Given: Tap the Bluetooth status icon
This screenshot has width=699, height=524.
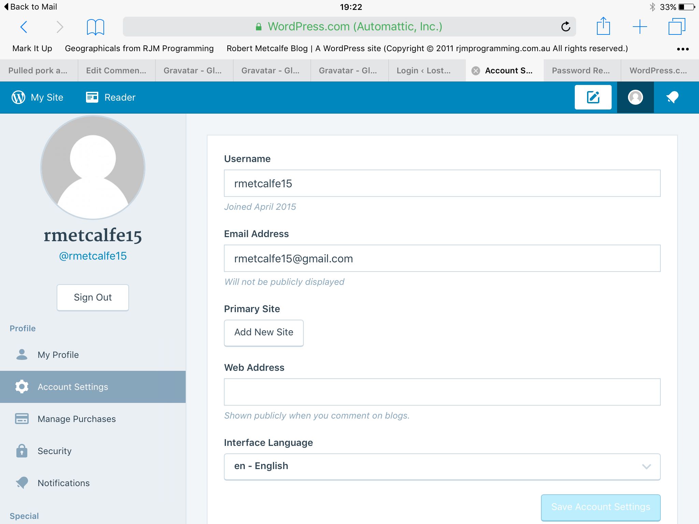Looking at the screenshot, I should point(653,7).
